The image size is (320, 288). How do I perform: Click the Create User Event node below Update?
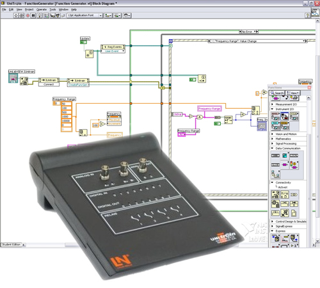point(90,54)
